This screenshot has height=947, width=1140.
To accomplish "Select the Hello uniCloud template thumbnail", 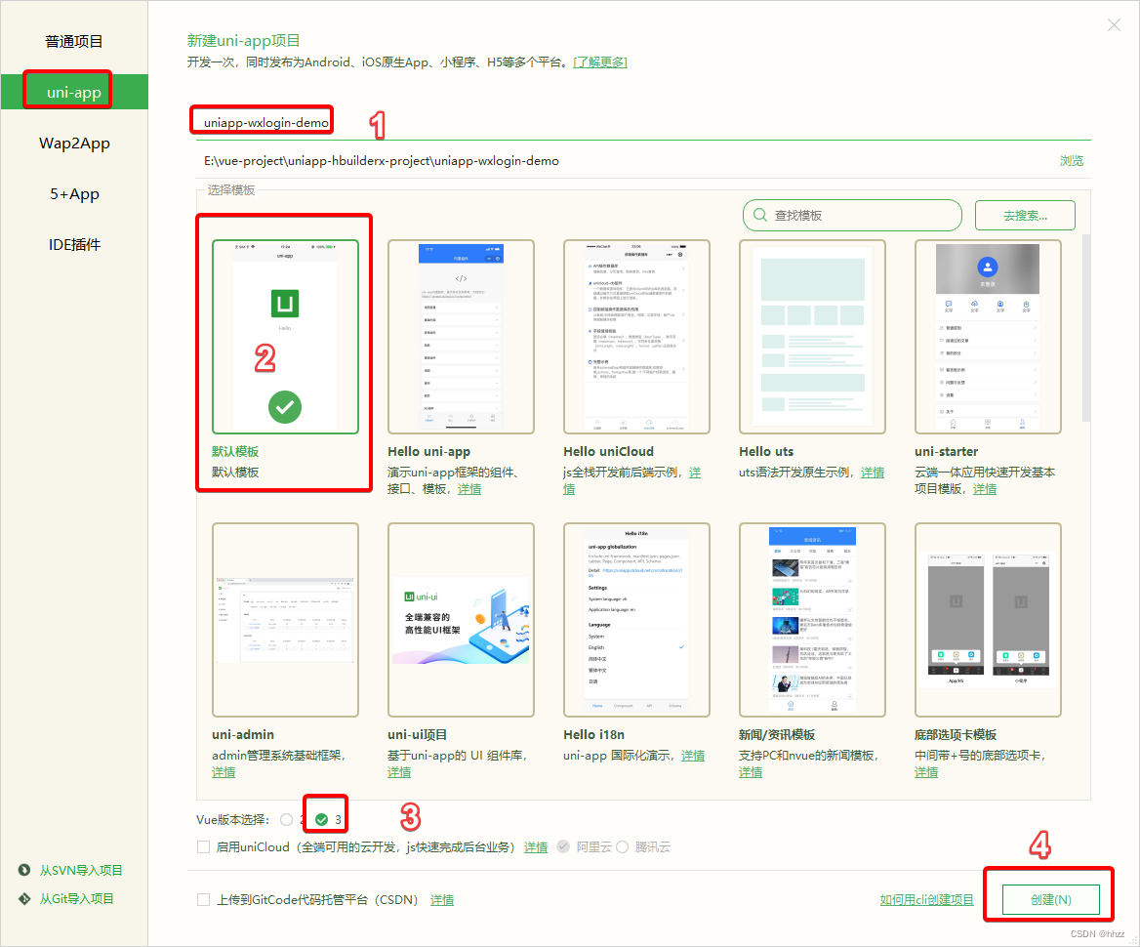I will pyautogui.click(x=635, y=337).
